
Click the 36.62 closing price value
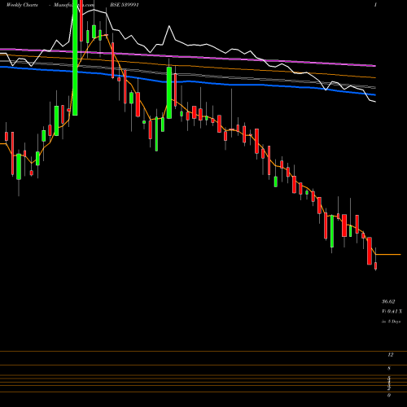(388, 301)
